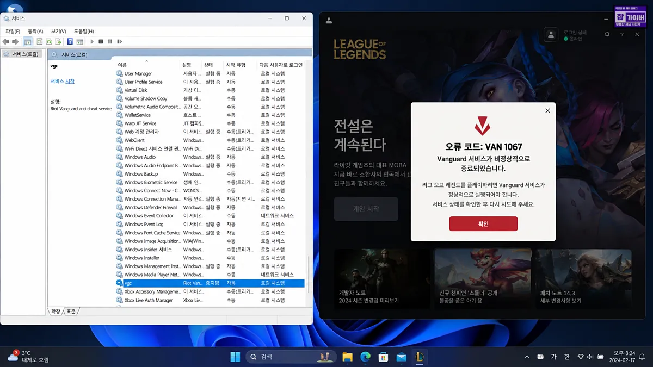Click the League of Legends taskbar icon
Image resolution: width=653 pixels, height=367 pixels.
(x=419, y=357)
